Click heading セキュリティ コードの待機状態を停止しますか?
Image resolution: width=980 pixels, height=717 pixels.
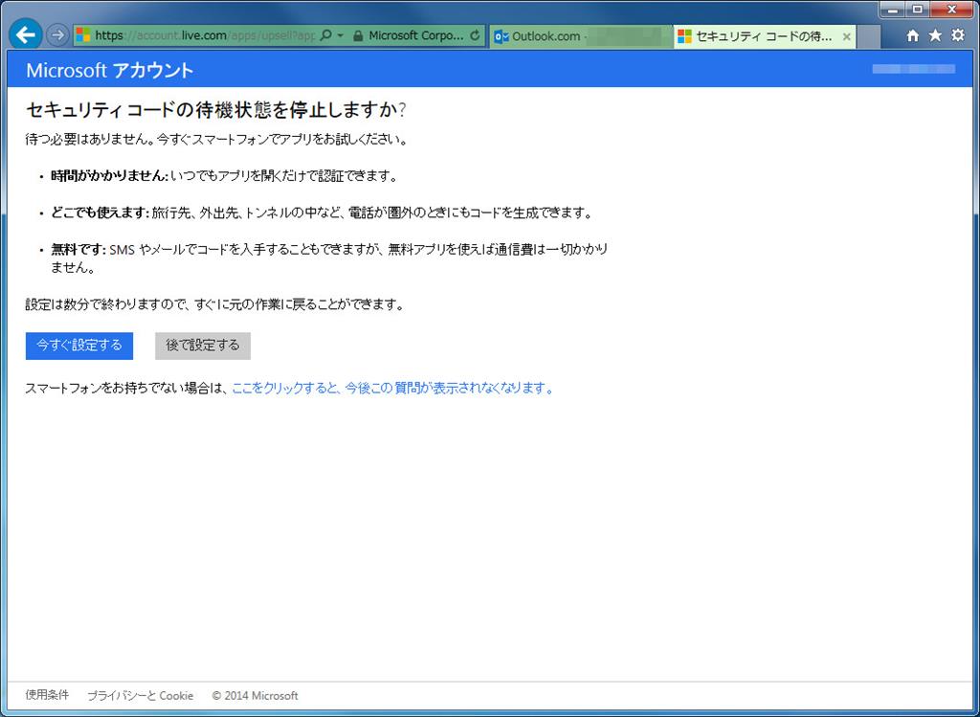(216, 110)
